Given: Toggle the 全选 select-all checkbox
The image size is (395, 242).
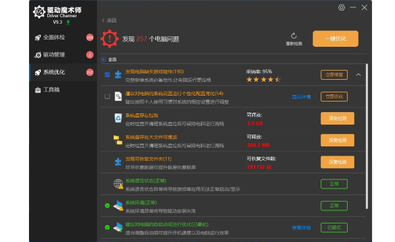Looking at the screenshot, I should (103, 59).
